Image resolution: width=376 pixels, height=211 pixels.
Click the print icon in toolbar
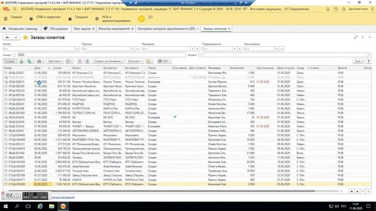pos(40,61)
